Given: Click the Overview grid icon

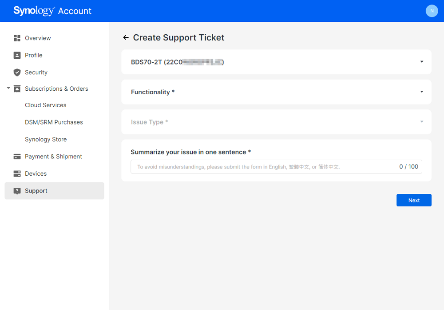Looking at the screenshot, I should click(17, 38).
